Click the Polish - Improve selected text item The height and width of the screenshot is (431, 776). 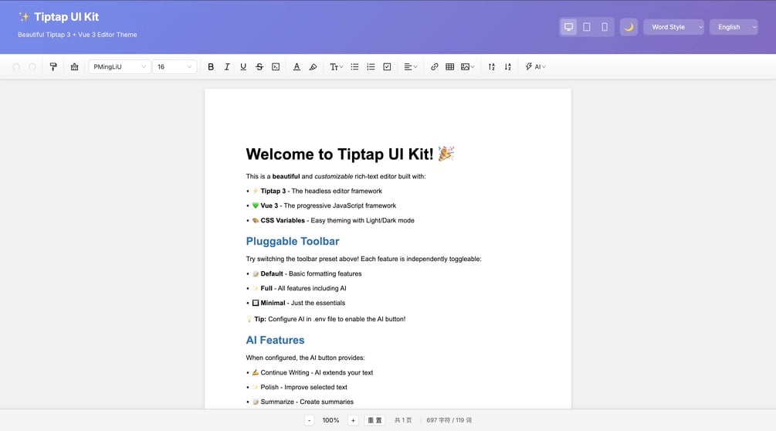click(x=300, y=387)
